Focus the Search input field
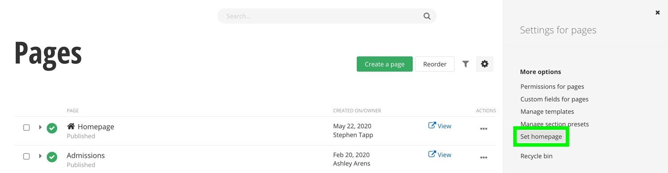 click(x=326, y=16)
